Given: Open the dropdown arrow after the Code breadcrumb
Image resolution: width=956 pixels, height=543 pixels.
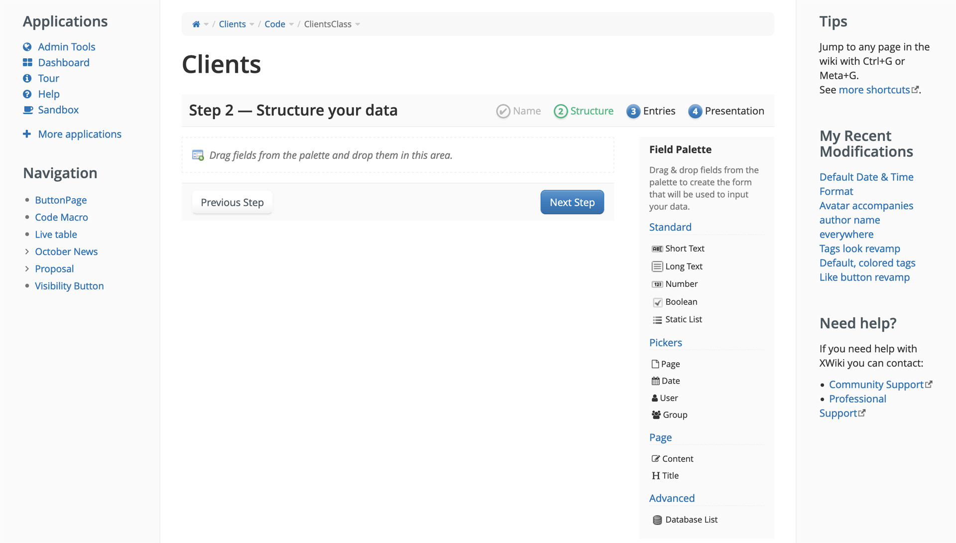Looking at the screenshot, I should (x=291, y=24).
